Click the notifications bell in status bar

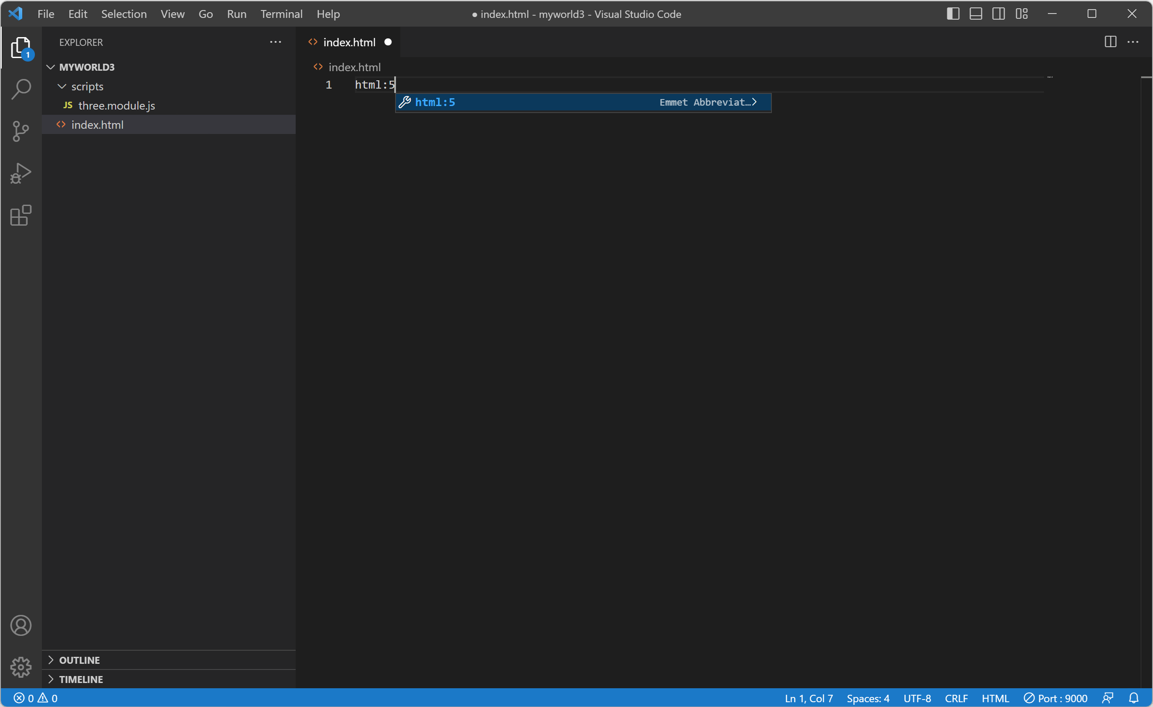click(1133, 698)
